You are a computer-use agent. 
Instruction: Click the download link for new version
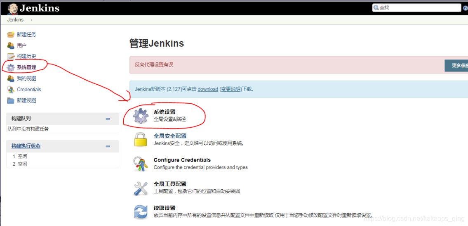[208, 89]
